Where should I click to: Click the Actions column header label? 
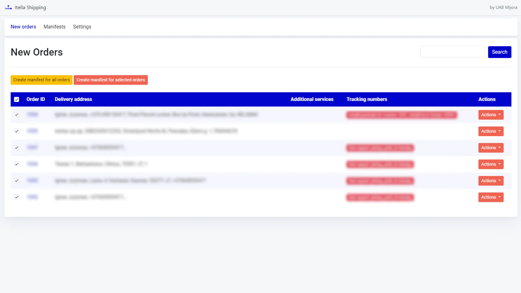pos(487,99)
